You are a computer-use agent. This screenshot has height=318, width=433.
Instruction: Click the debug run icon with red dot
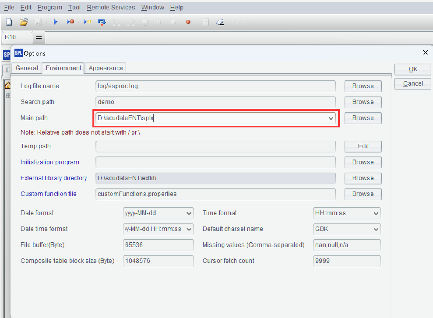(x=70, y=22)
